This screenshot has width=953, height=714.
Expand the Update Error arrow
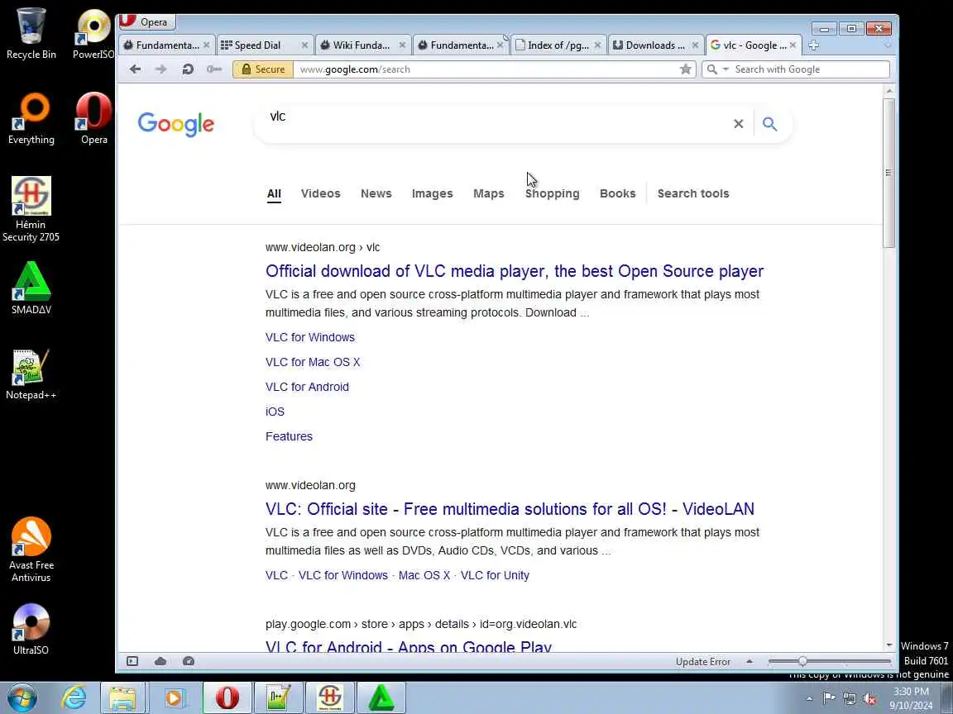point(749,662)
